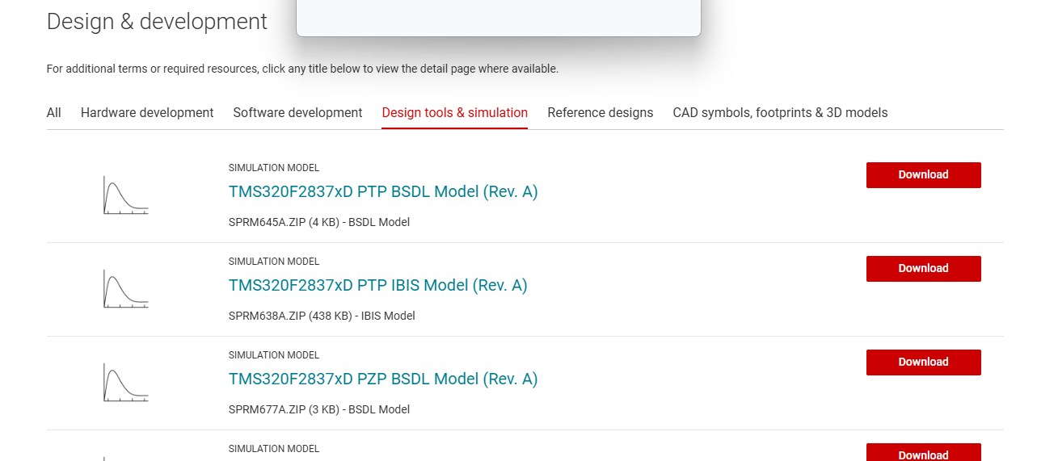The height and width of the screenshot is (461, 1058).
Task: Download the PZP BSDL Model
Action: (924, 363)
